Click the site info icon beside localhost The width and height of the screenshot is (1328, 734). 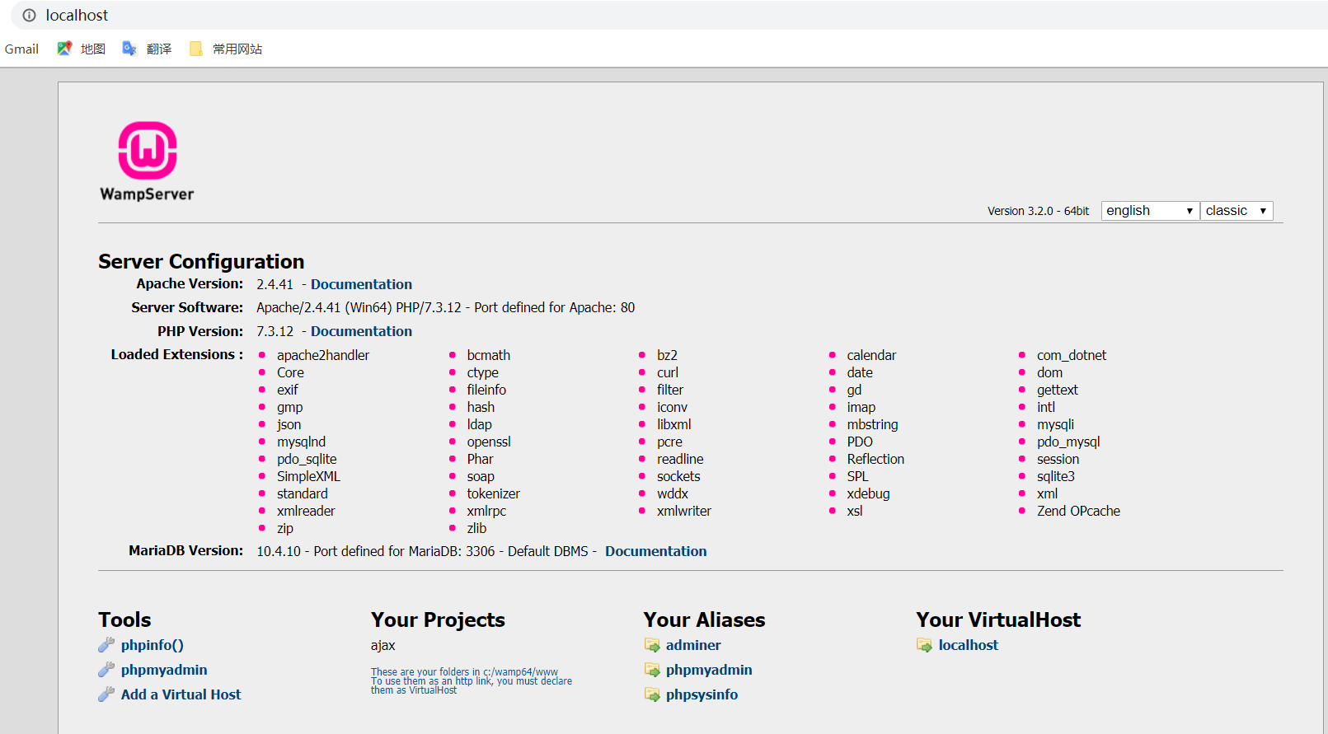[30, 16]
